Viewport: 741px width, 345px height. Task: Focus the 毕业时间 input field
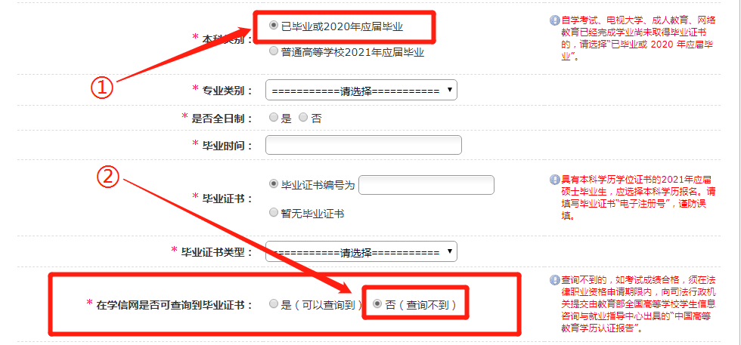pyautogui.click(x=364, y=145)
